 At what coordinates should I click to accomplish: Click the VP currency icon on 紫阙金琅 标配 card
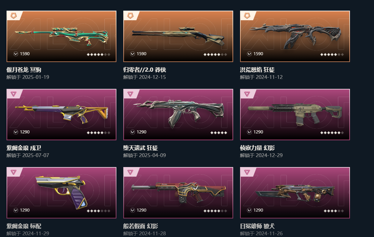coord(16,210)
